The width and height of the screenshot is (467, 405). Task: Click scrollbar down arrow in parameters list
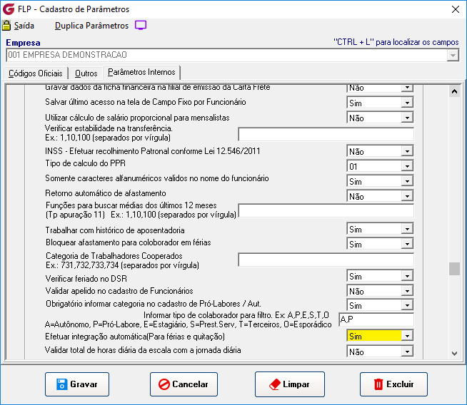(454, 353)
